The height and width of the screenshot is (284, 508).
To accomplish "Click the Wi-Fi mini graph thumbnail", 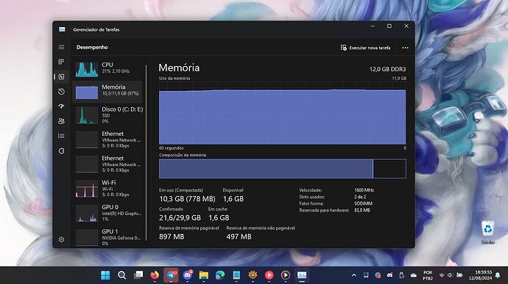I will pyautogui.click(x=87, y=189).
